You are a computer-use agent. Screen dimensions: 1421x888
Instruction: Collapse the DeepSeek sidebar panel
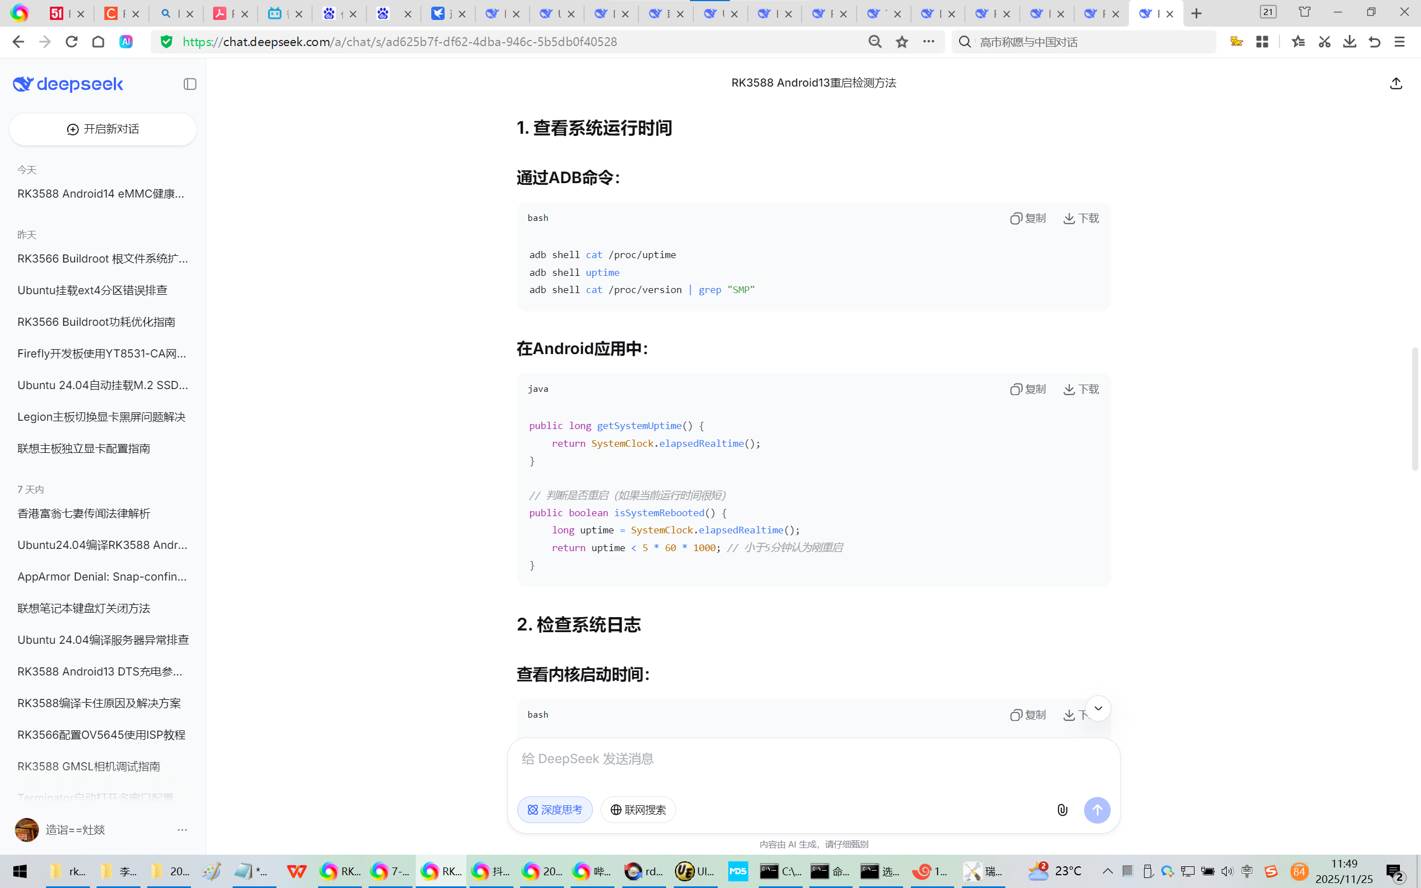(x=190, y=84)
